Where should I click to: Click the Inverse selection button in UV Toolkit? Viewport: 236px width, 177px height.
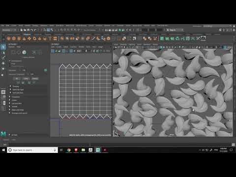(35, 79)
